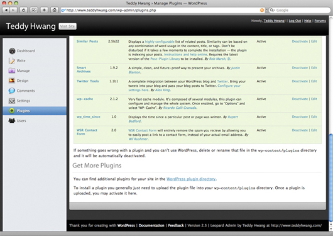Open the Post-Plugin Library link

click(165, 59)
